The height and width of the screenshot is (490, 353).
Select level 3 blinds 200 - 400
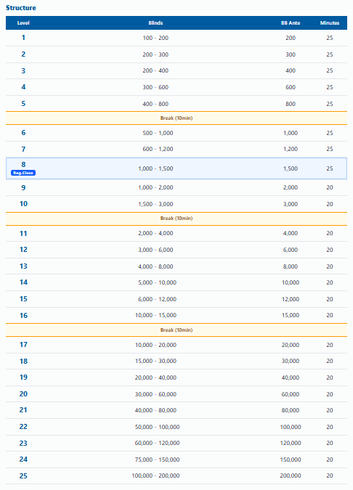click(155, 70)
